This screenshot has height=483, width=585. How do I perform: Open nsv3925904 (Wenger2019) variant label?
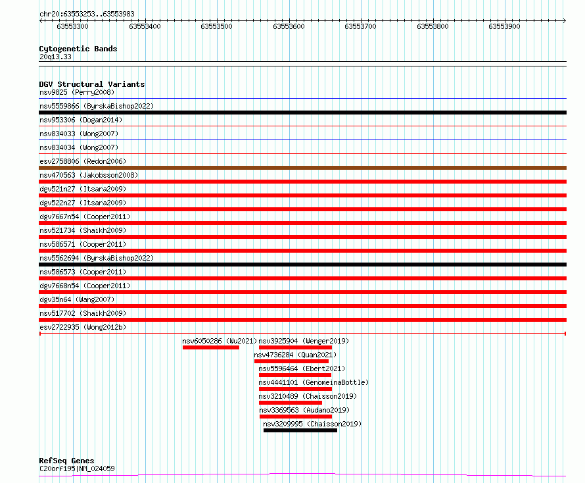click(304, 341)
